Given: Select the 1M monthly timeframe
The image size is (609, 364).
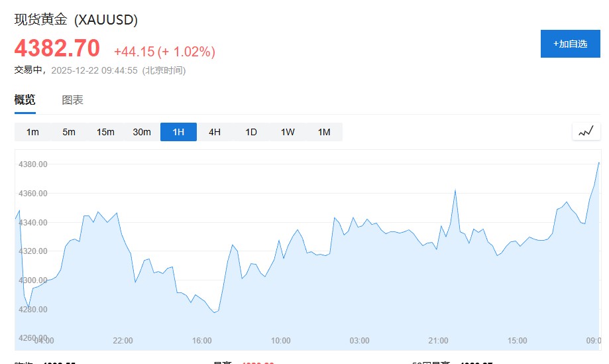Looking at the screenshot, I should 324,132.
